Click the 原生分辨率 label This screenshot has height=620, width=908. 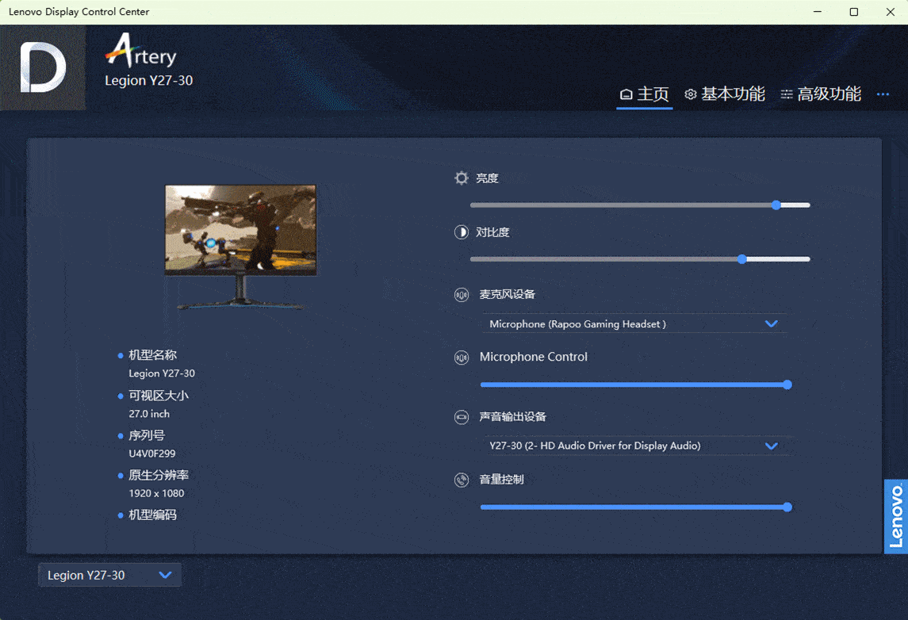(x=158, y=475)
